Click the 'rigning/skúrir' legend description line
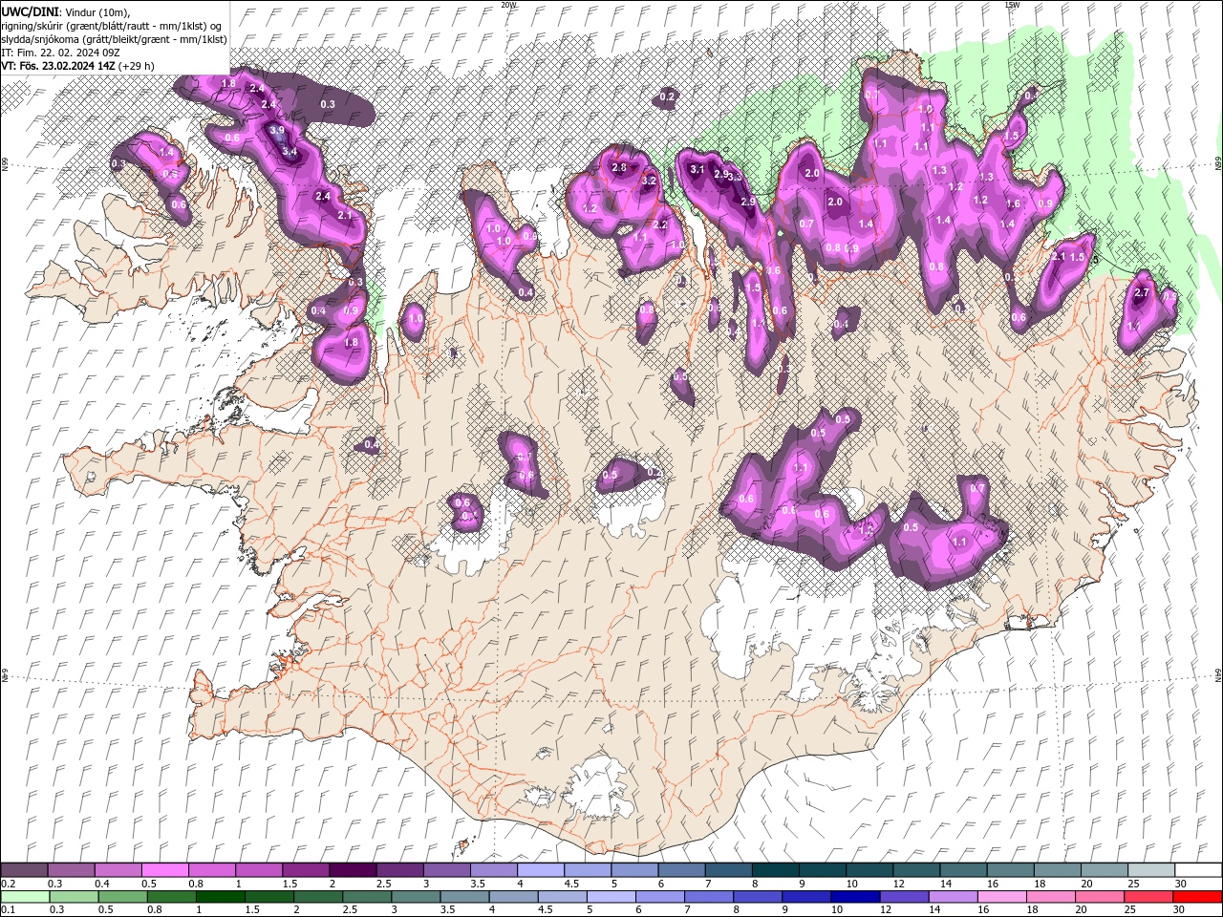This screenshot has height=917, width=1223. pyautogui.click(x=111, y=25)
